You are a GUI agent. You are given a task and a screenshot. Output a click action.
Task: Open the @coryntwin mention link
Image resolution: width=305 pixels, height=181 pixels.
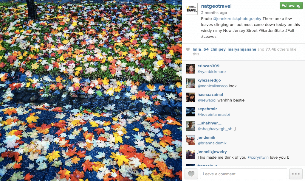[258, 157]
